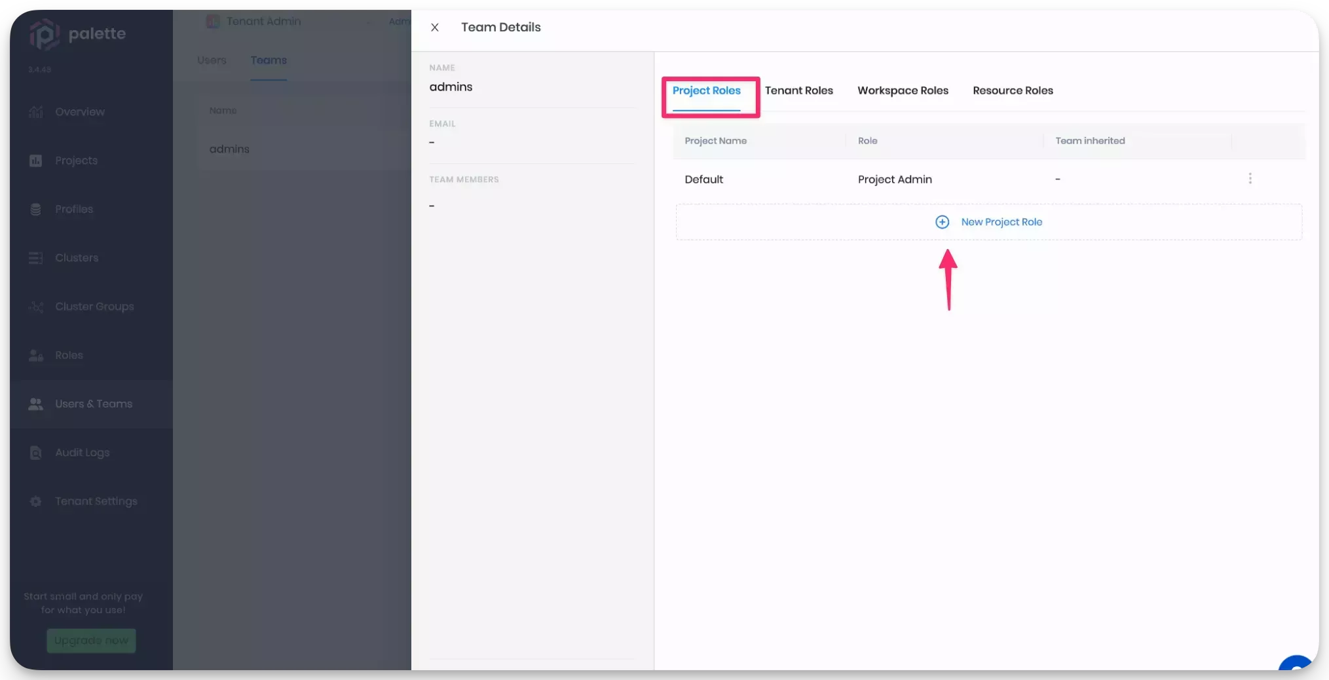Click the Roles icon in sidebar

click(36, 356)
